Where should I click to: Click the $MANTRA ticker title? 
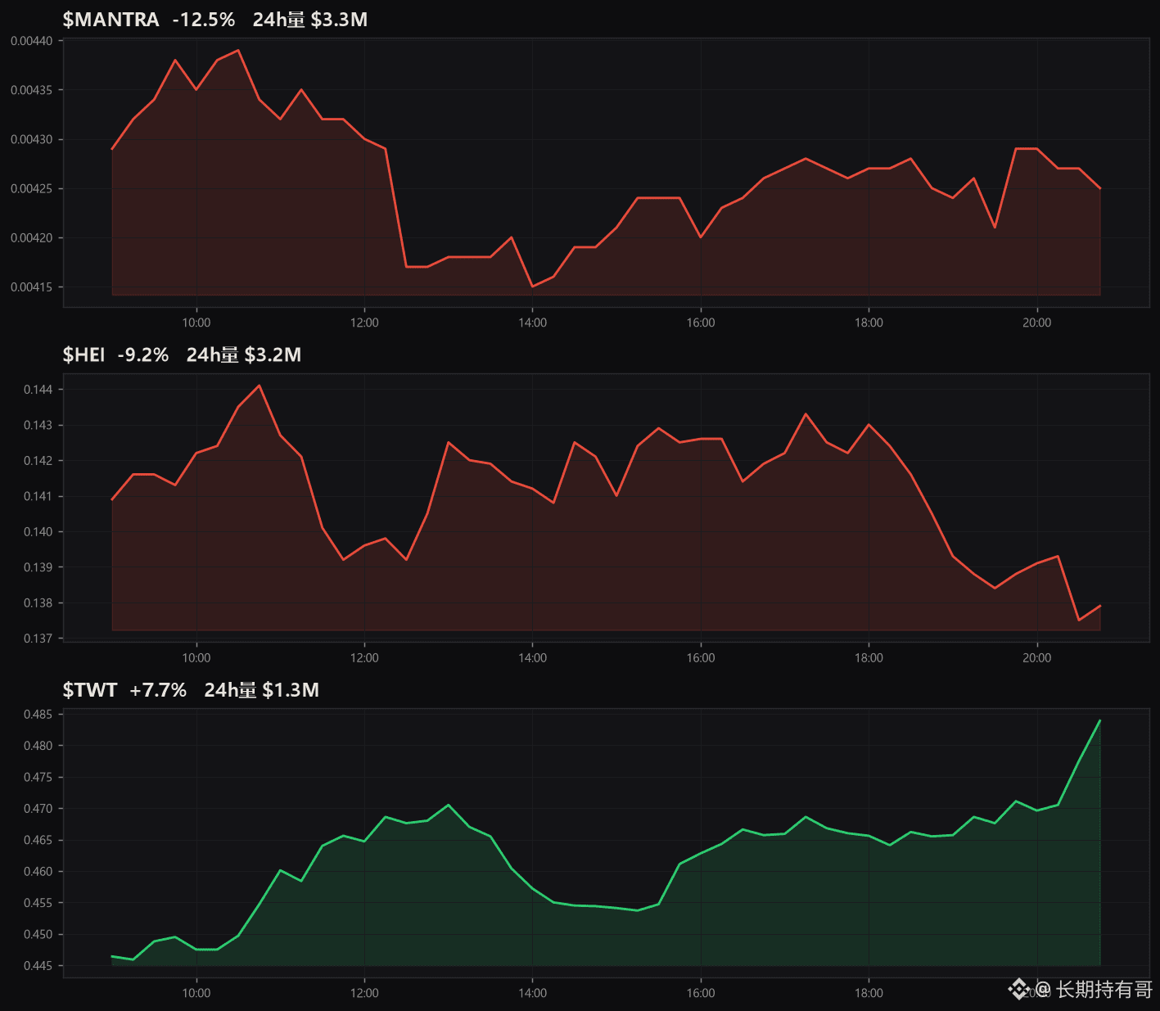click(111, 20)
